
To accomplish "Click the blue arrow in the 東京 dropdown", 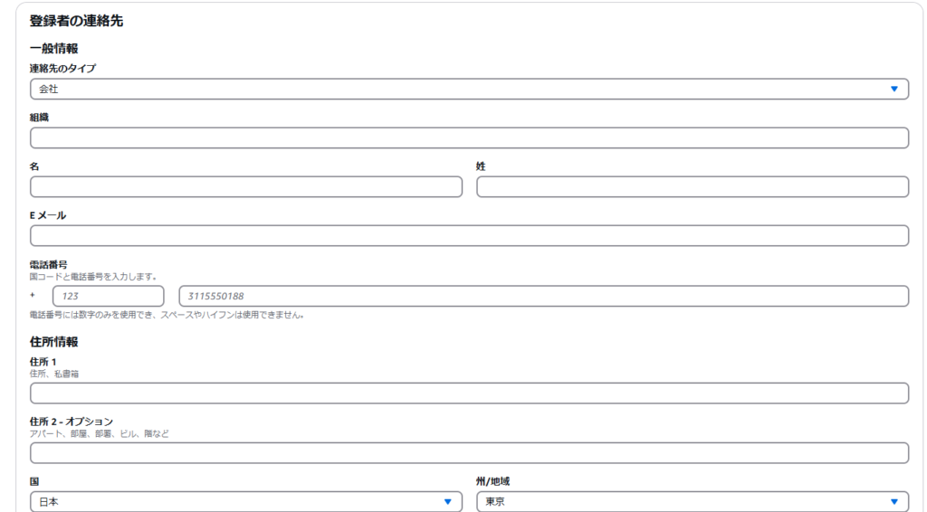I will click(894, 501).
